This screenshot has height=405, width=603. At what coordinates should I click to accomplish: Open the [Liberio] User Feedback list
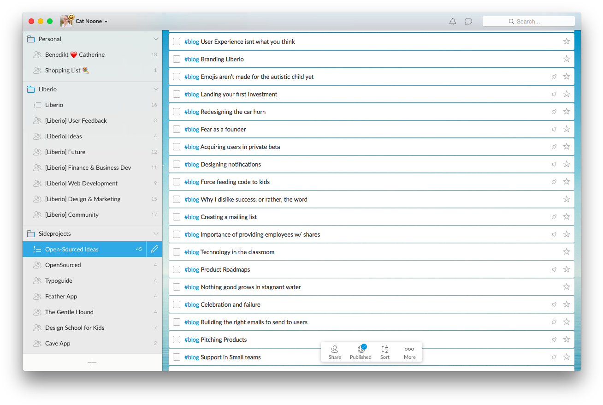[x=76, y=121]
